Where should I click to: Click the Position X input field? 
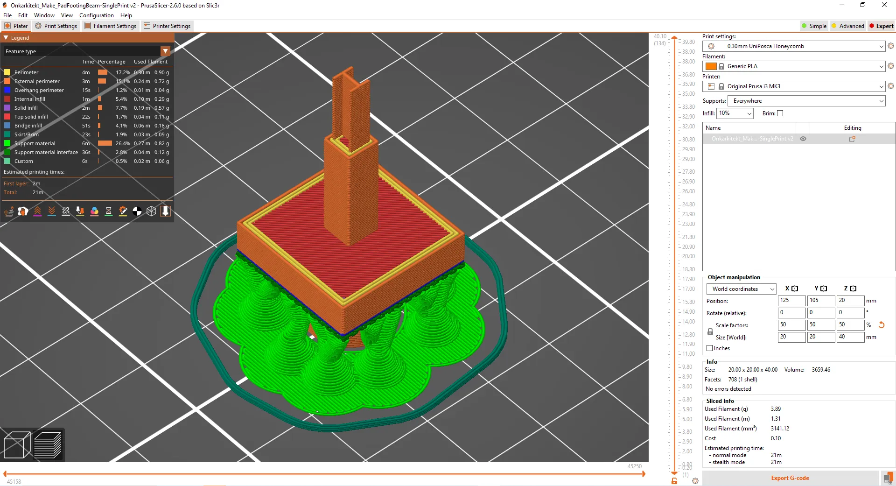coord(791,301)
